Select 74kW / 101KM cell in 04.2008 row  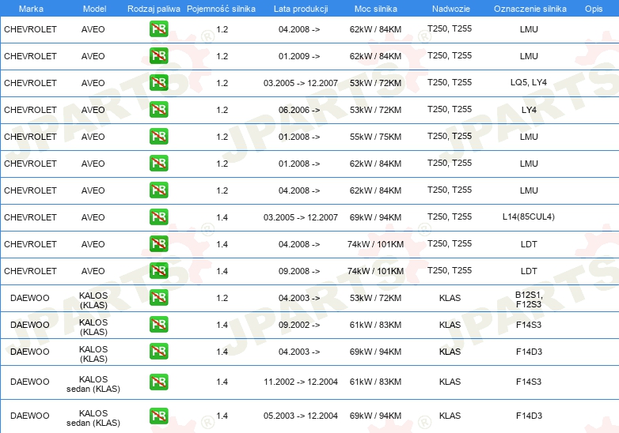coord(375,244)
